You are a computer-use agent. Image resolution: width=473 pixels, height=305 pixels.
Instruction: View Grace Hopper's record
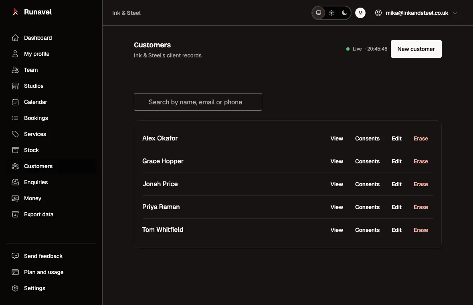pos(337,162)
